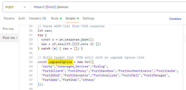This screenshot has height=90, width=186.
Task: Switch to the Body tab
Action: 56,18
